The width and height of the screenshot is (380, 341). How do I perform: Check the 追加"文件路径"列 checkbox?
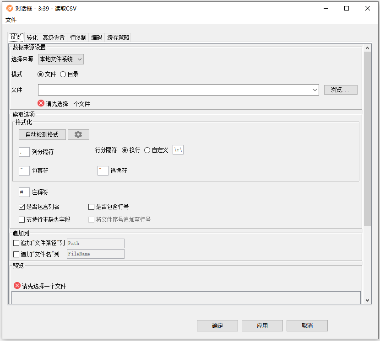click(16, 243)
